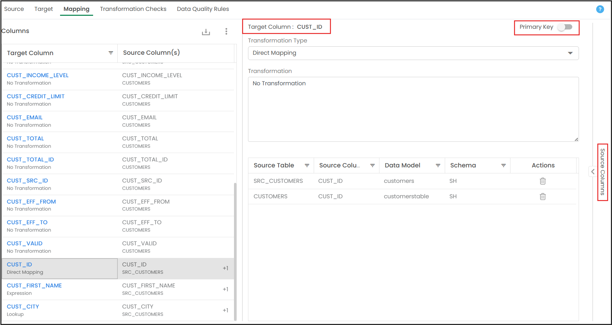This screenshot has width=612, height=325.
Task: Open filter on Source Table column
Action: coord(307,165)
